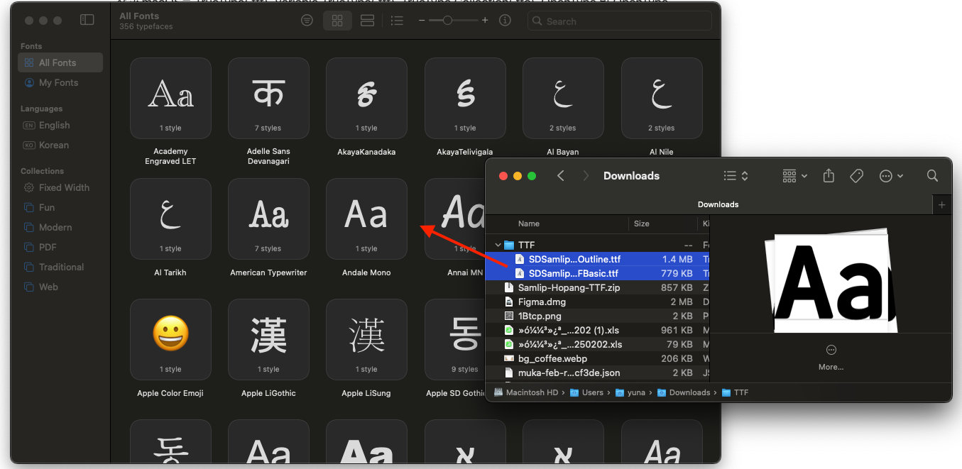
Task: Click the minus to decrease preview size
Action: (x=421, y=21)
